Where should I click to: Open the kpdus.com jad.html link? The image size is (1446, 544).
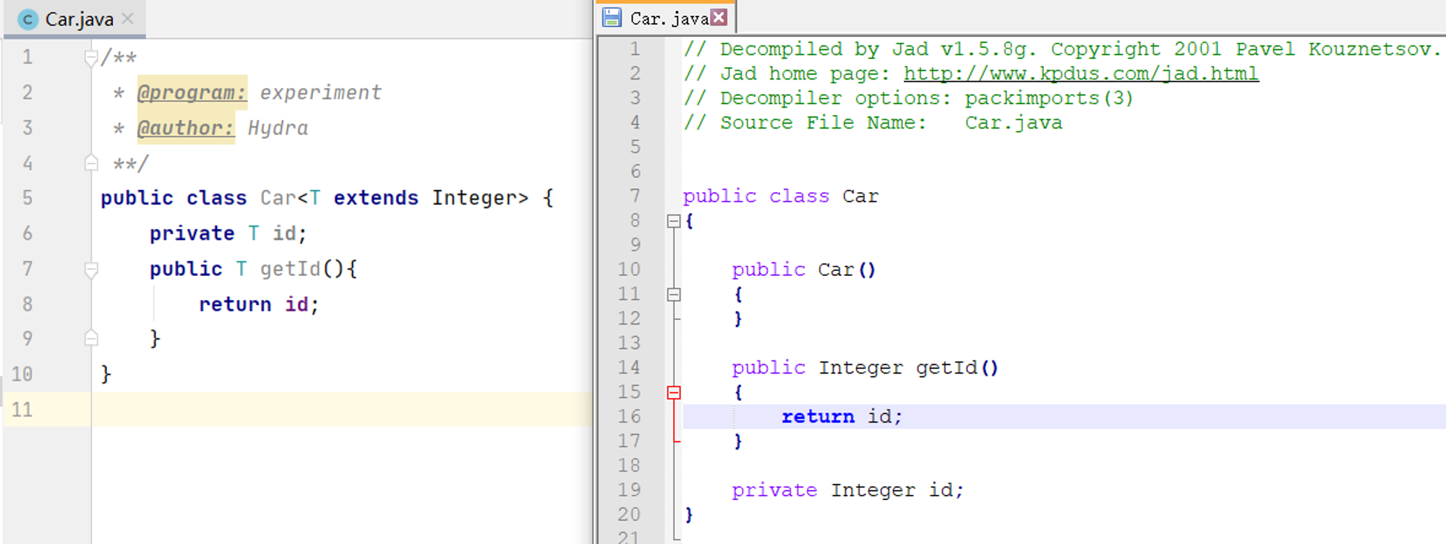coord(1081,74)
